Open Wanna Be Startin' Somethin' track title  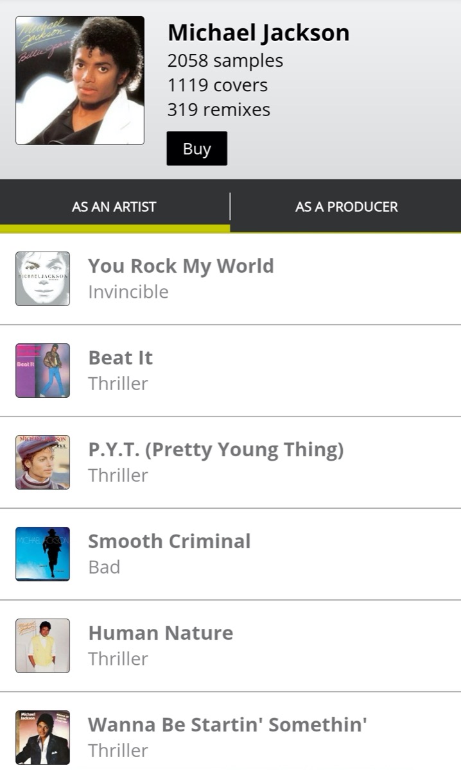(227, 724)
